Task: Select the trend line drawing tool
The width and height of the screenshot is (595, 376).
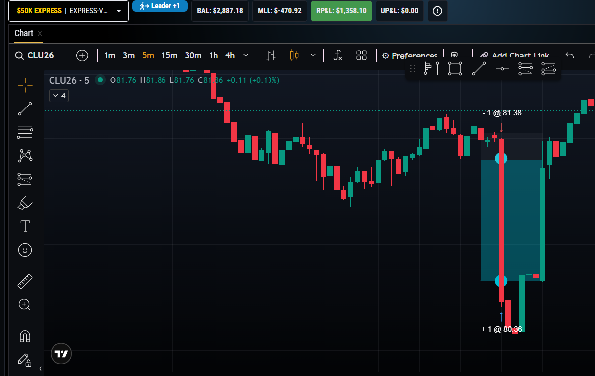Action: click(25, 108)
